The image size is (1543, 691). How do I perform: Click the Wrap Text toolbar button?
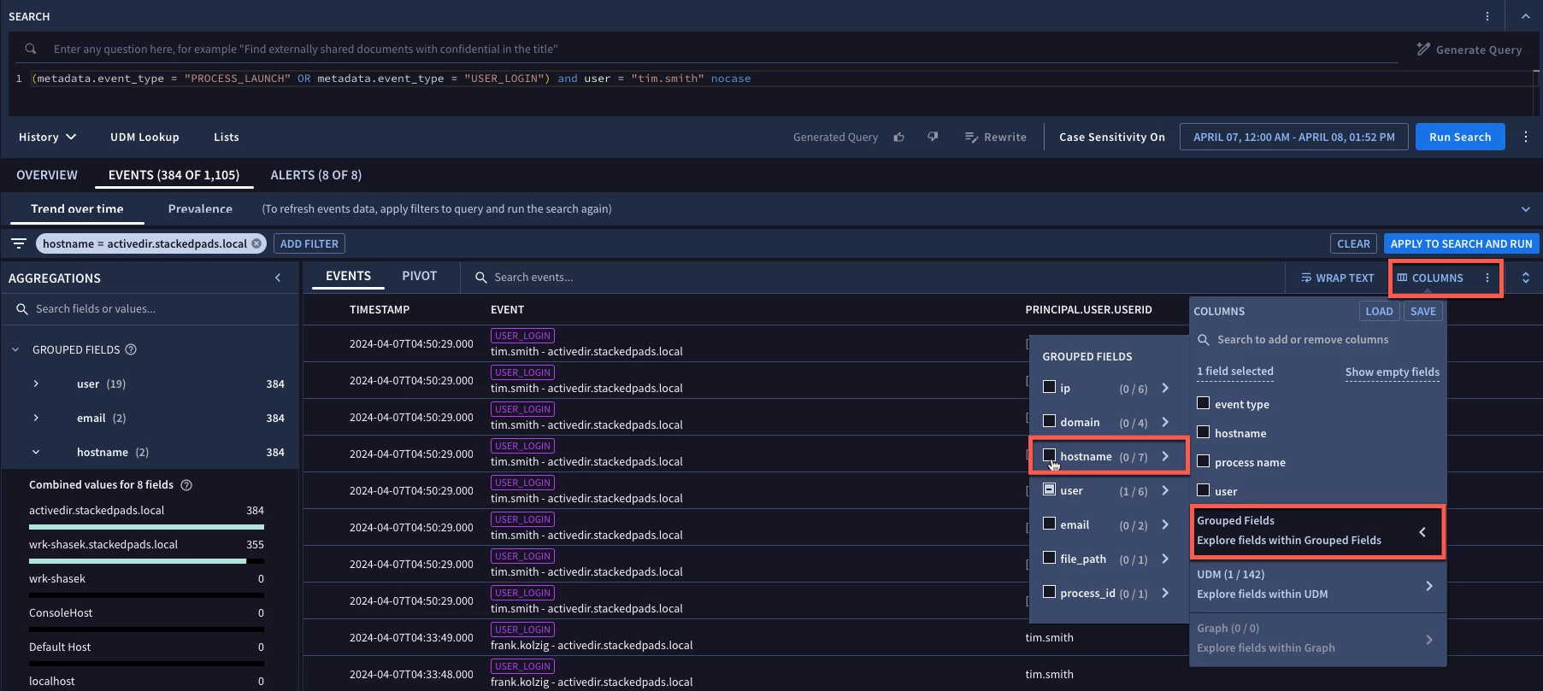(1337, 278)
